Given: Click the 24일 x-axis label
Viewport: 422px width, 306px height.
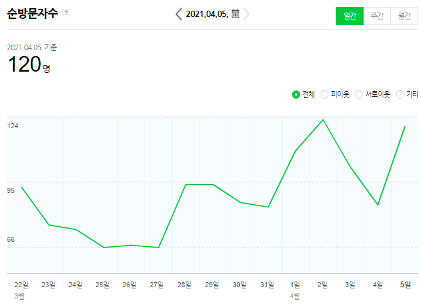Looking at the screenshot, I should tap(75, 285).
